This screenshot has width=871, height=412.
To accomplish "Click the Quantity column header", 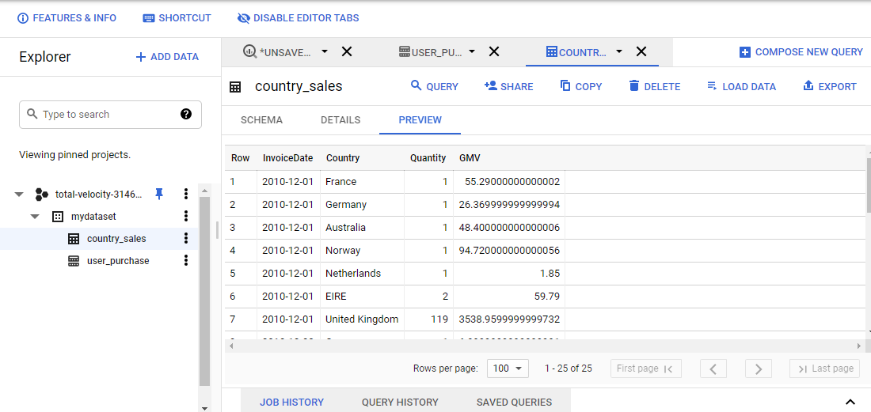I will tap(428, 158).
